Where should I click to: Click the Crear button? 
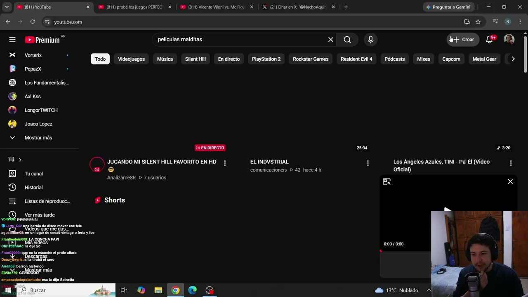tap(463, 40)
